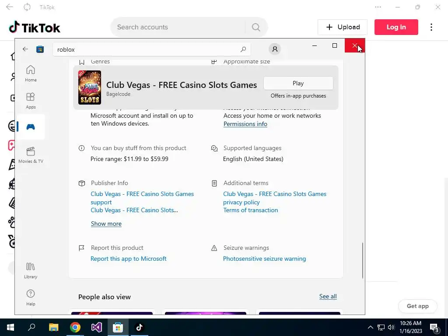Expand Show more under Publisher Info
Screen dimensions: 448x336
pos(106,224)
